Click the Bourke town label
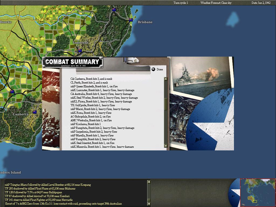This screenshot has width=276, height=207. tap(6, 22)
